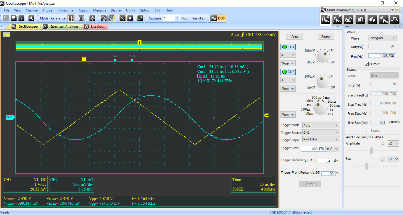This screenshot has height=215, width=403.
Task: Click the Capture toolbar button
Action: point(155,18)
